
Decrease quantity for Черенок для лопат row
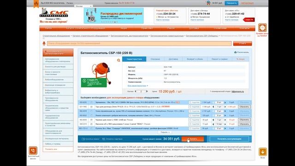[x=213, y=120]
